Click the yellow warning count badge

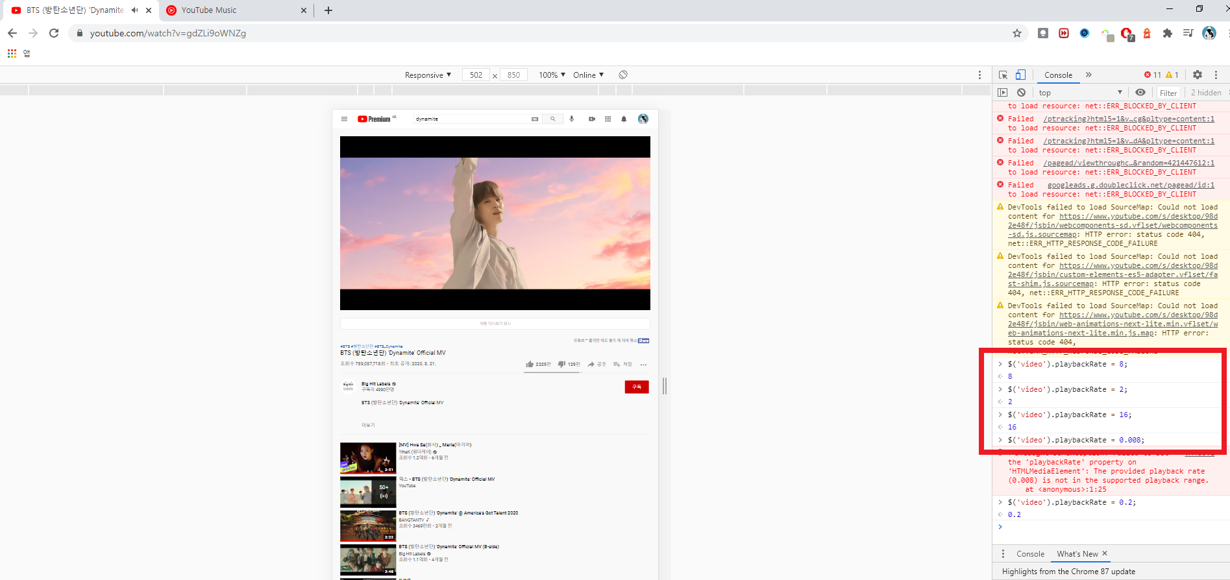coord(1172,75)
